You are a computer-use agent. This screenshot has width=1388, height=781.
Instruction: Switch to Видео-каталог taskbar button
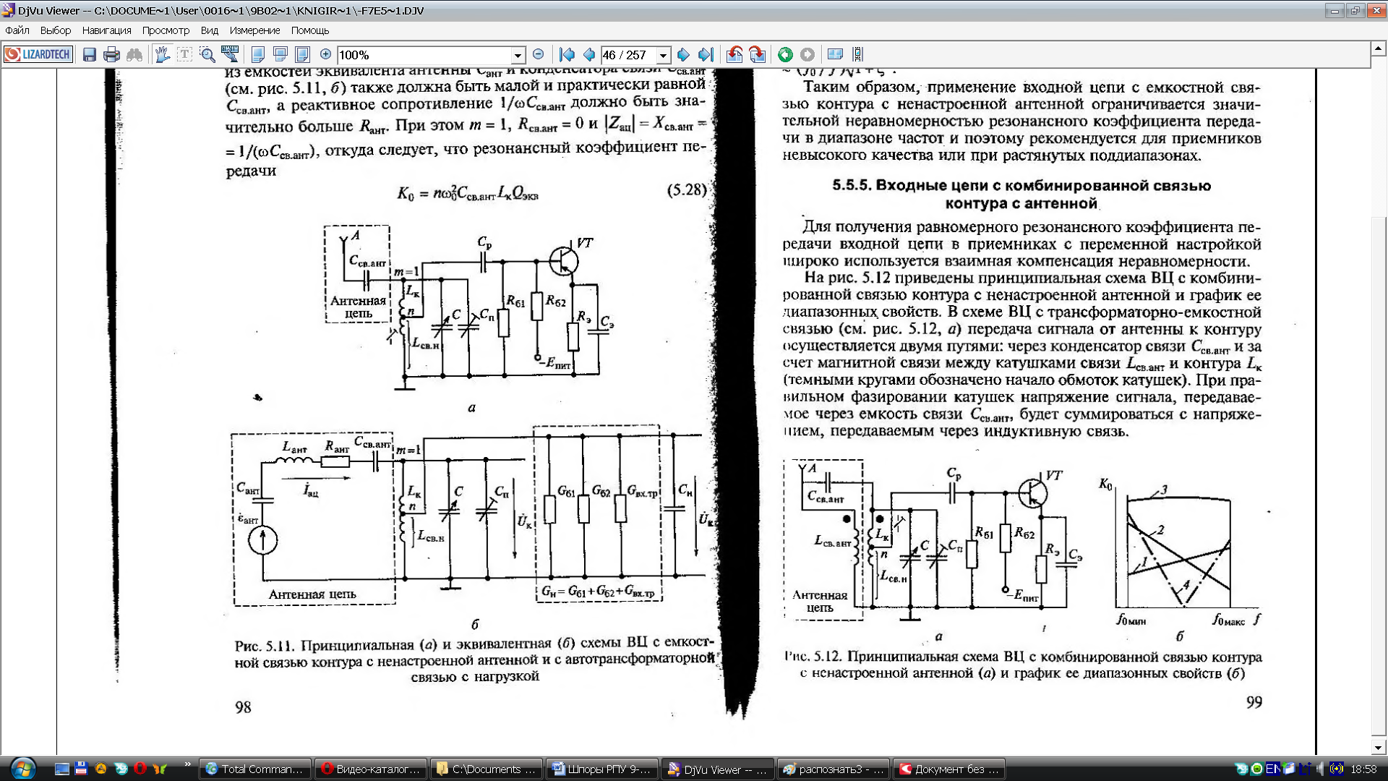tap(371, 769)
